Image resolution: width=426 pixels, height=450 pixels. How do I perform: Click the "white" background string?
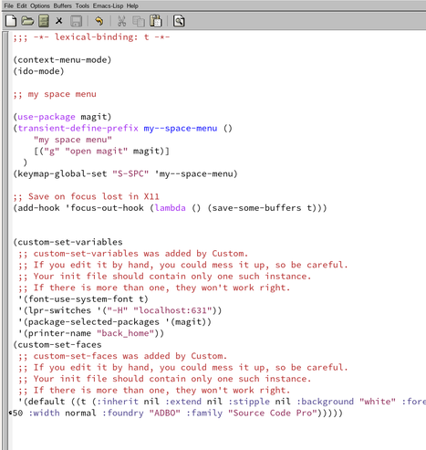(378, 402)
